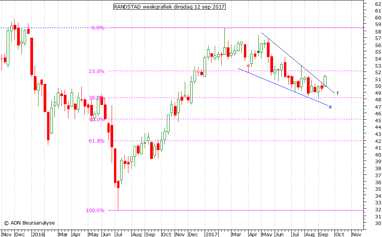Click the 50.0% Fibonacci level label
This screenshot has width=382, height=237.
(x=96, y=120)
